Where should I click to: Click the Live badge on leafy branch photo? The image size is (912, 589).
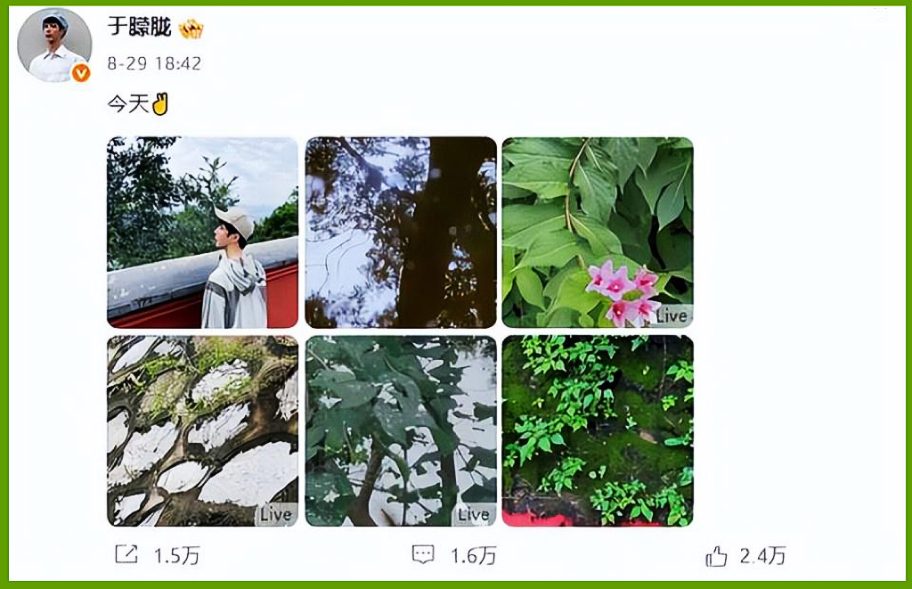click(x=474, y=514)
